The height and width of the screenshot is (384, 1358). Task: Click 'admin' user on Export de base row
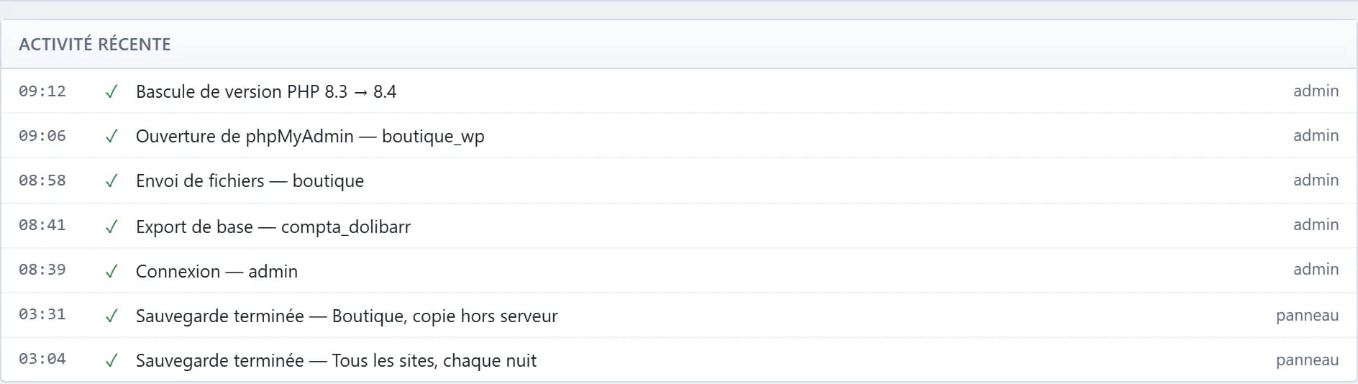pyautogui.click(x=1316, y=224)
